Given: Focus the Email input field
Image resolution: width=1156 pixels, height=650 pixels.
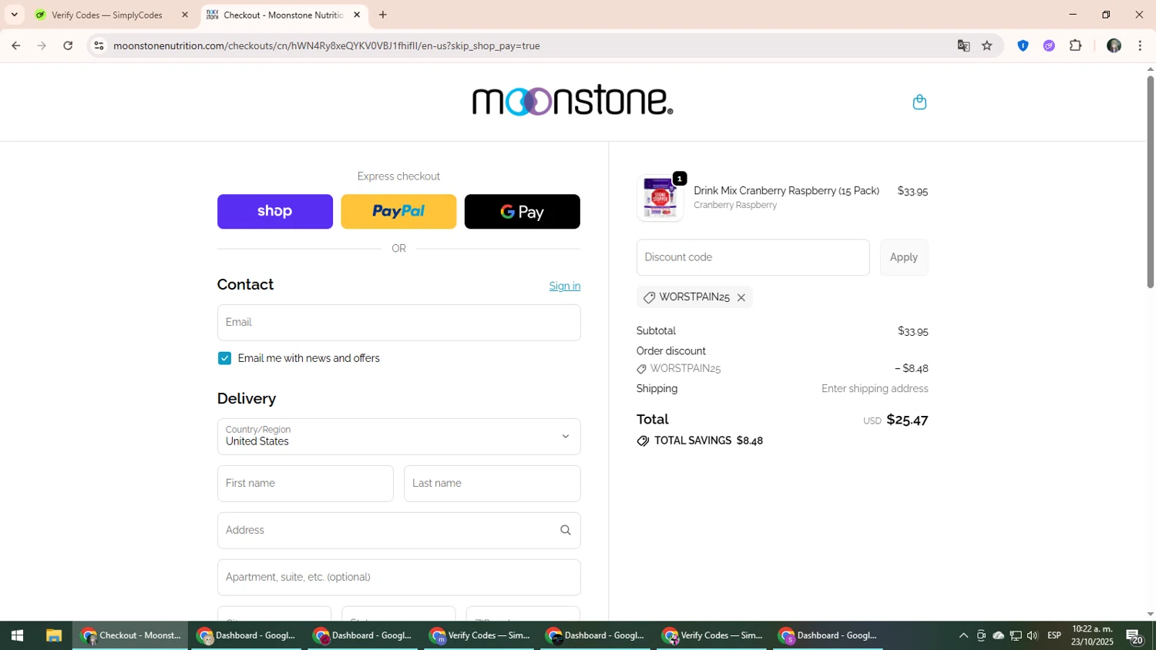Looking at the screenshot, I should (398, 323).
